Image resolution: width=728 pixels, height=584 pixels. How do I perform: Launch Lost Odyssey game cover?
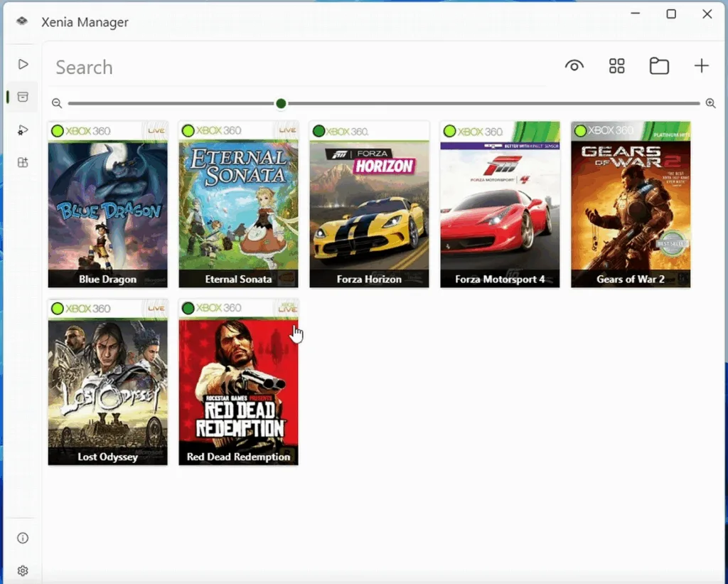click(108, 382)
